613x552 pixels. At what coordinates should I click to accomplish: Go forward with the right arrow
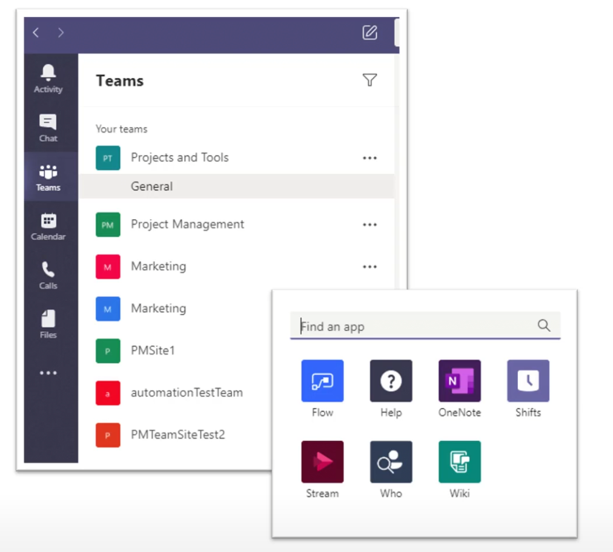point(61,33)
